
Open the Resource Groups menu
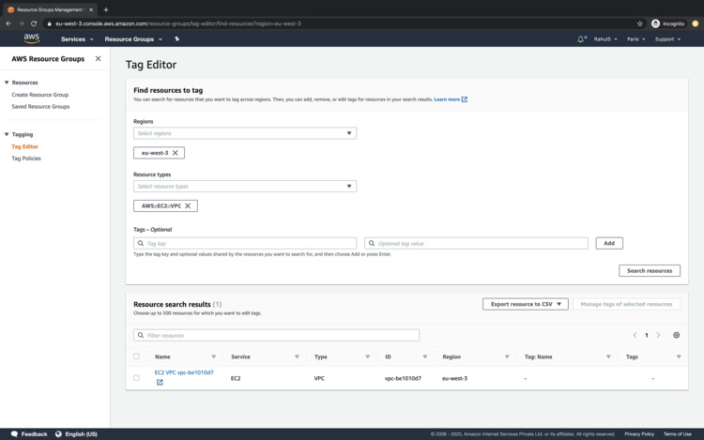pyautogui.click(x=132, y=39)
